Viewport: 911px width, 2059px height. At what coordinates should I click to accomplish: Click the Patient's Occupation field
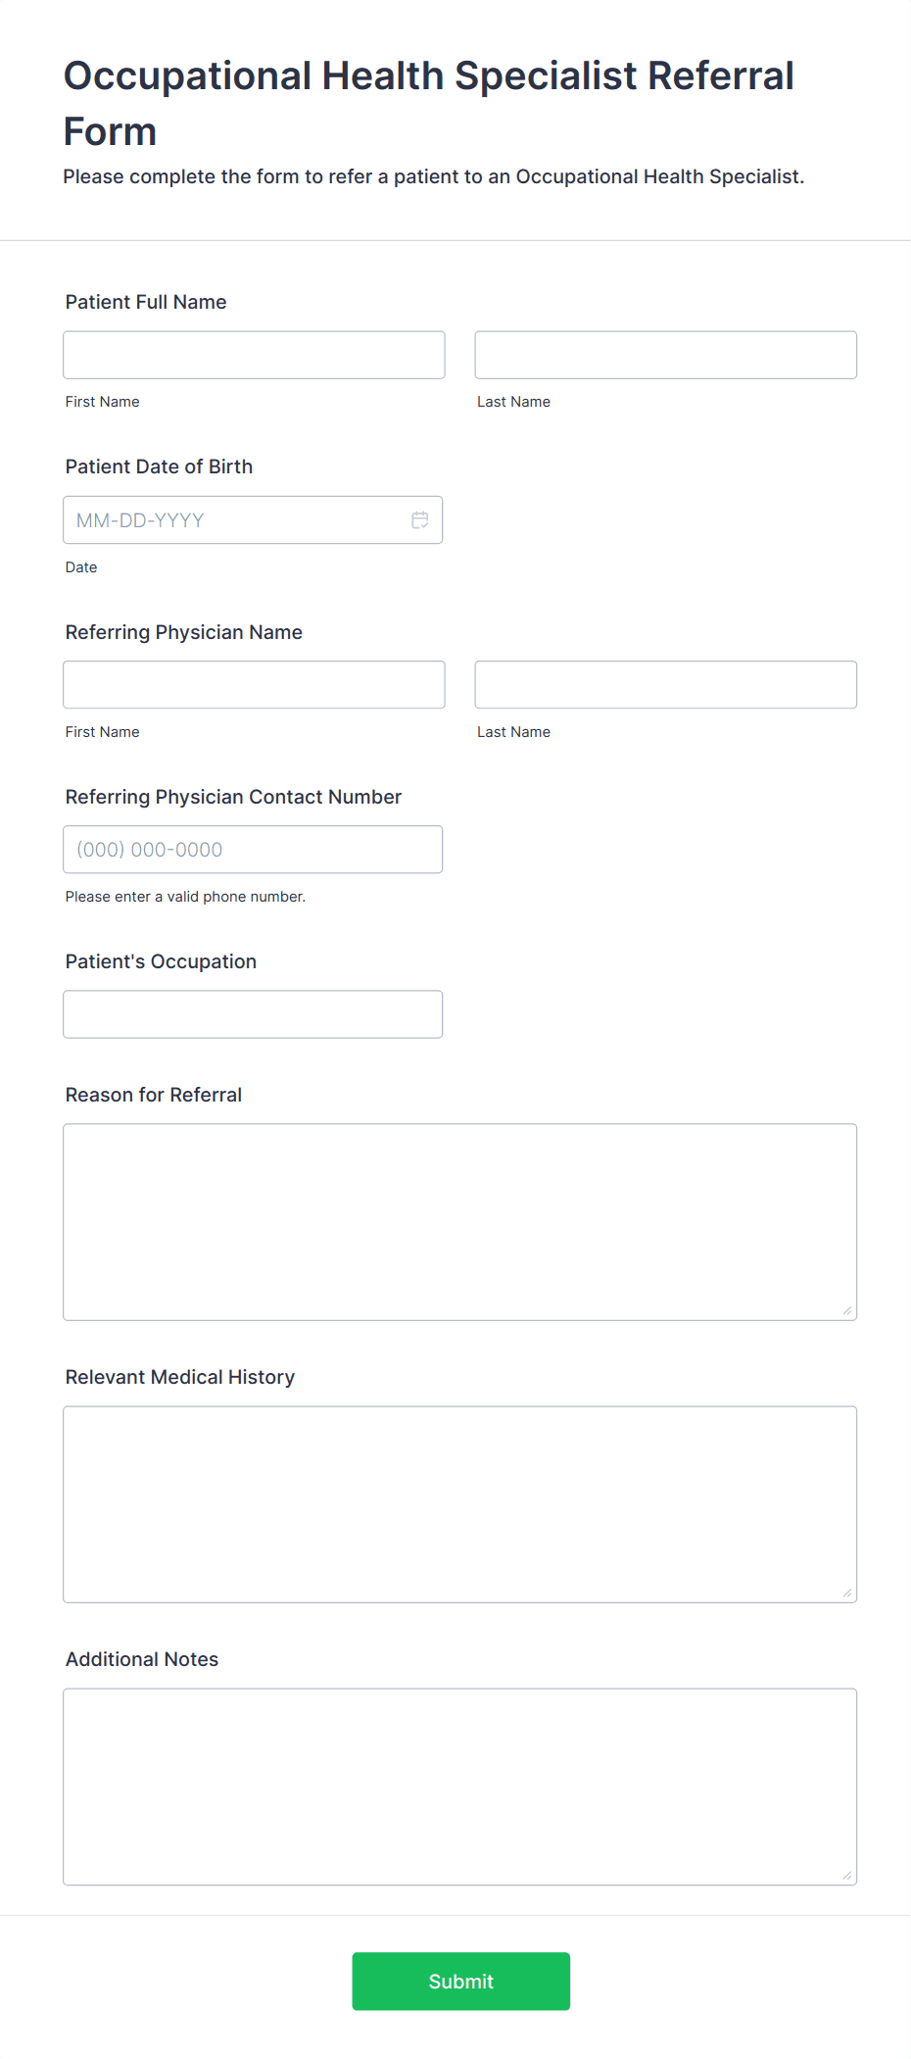tap(253, 1013)
